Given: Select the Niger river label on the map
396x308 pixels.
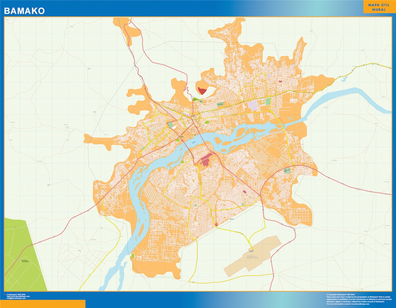Looking at the screenshot, I should point(193,142).
